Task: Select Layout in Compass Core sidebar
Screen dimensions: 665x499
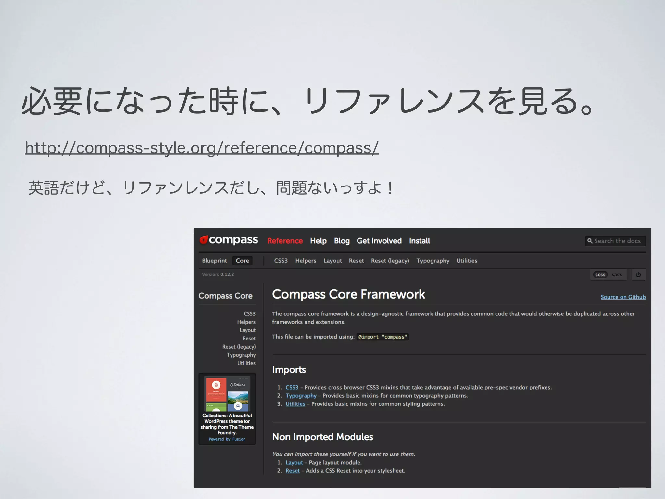Action: click(x=247, y=330)
